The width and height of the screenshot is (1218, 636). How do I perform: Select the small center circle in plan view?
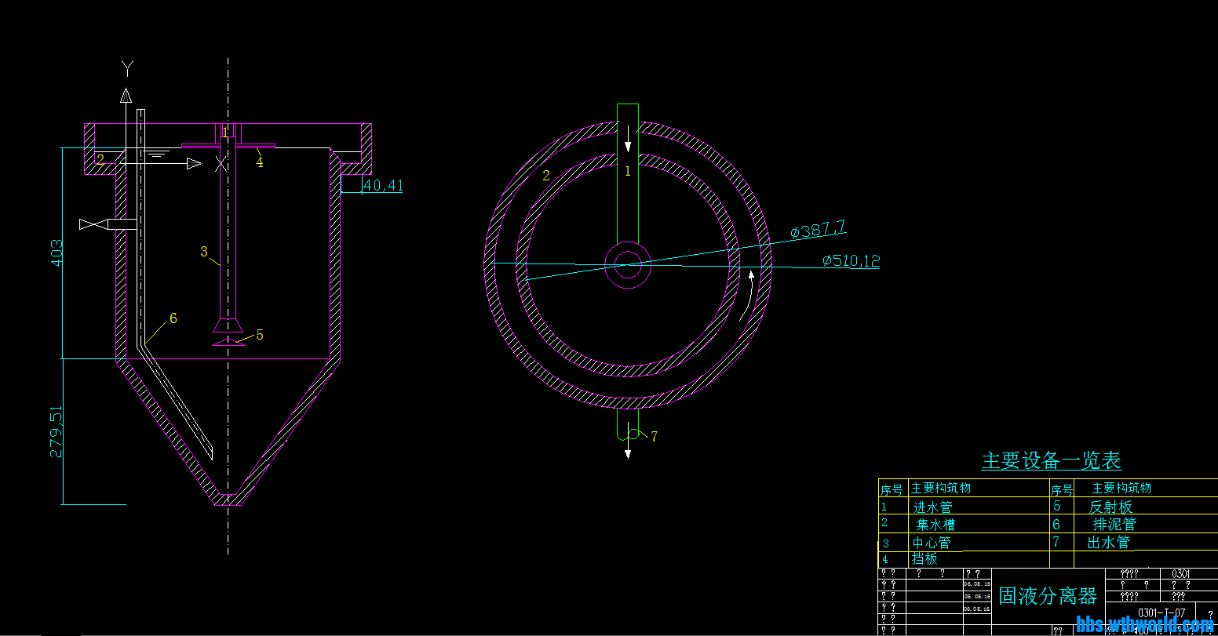[628, 264]
